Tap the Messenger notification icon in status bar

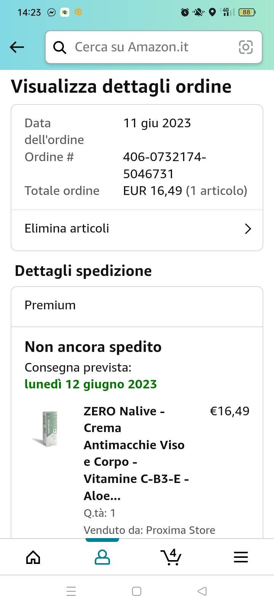[x=51, y=13]
